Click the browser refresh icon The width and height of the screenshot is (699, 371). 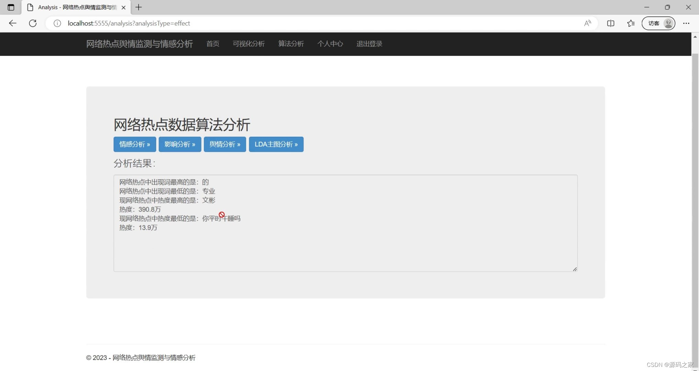point(33,23)
